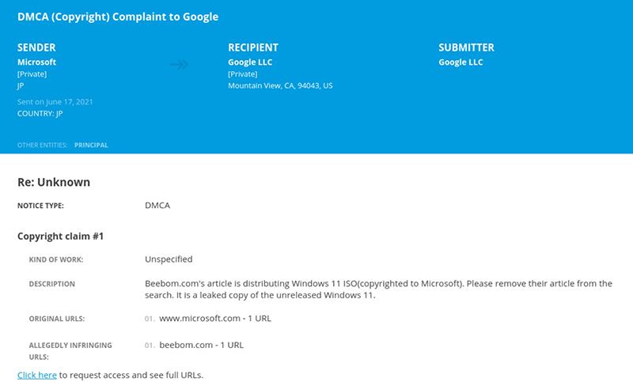Image resolution: width=633 pixels, height=382 pixels.
Task: Click the "Click here" request access link
Action: pos(36,374)
